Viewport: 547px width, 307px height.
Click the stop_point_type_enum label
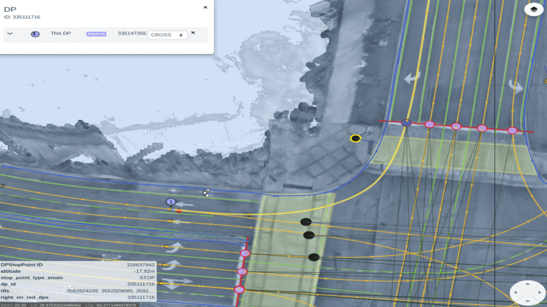pyautogui.click(x=32, y=277)
